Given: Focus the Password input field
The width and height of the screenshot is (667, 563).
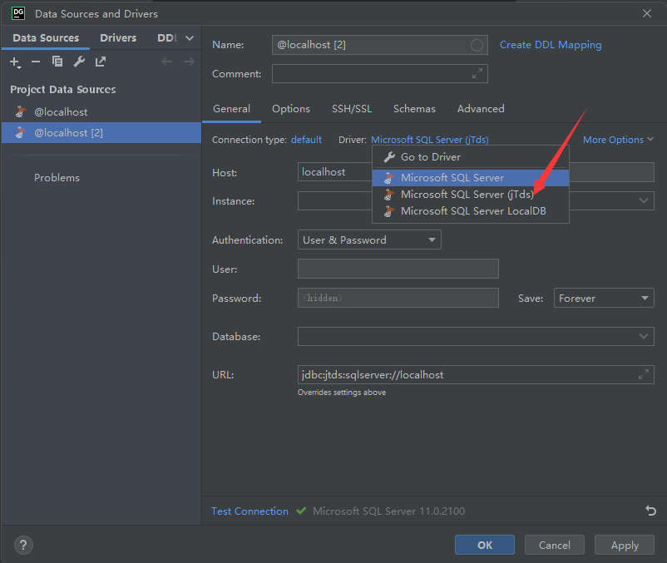Looking at the screenshot, I should [398, 298].
